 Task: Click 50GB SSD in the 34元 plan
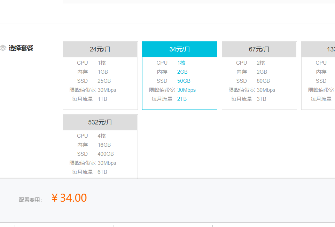184,81
